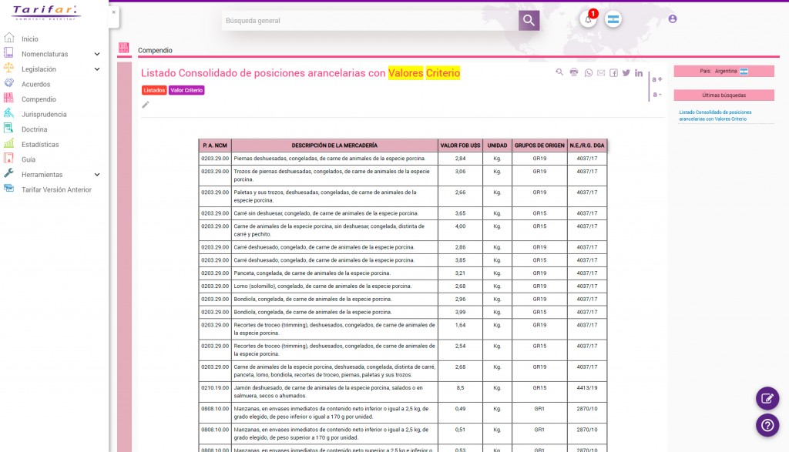
Task: Click the Jurisprudencia gavel icon
Action: [x=8, y=113]
